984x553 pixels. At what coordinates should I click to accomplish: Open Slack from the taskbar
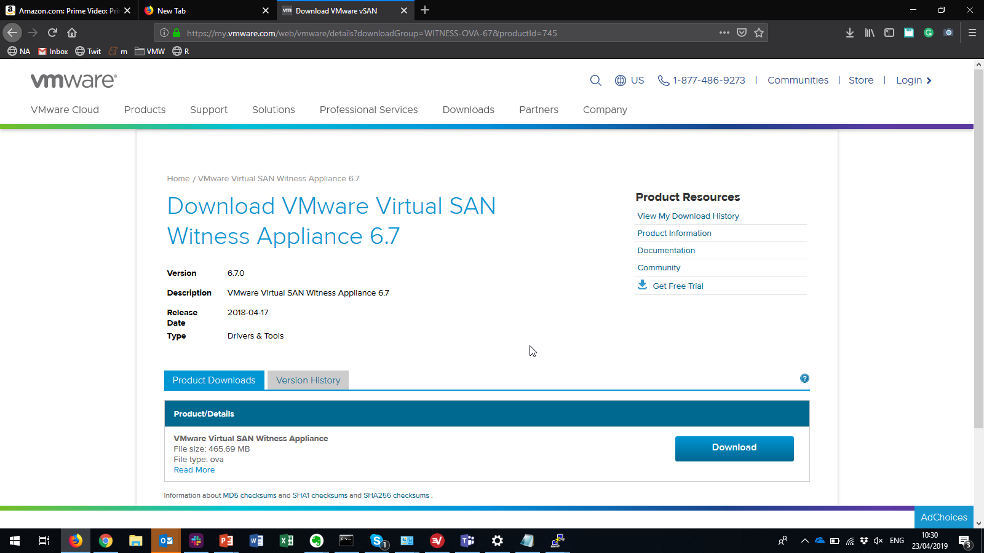(196, 541)
